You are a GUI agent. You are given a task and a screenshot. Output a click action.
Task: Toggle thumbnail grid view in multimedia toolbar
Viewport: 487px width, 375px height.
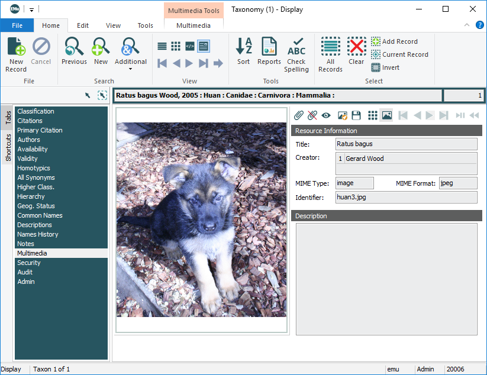coord(372,115)
